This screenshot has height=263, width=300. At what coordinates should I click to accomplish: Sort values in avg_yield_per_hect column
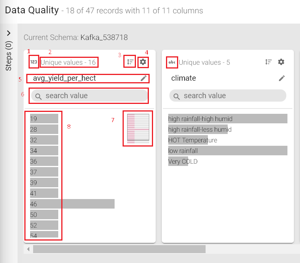[x=130, y=62]
